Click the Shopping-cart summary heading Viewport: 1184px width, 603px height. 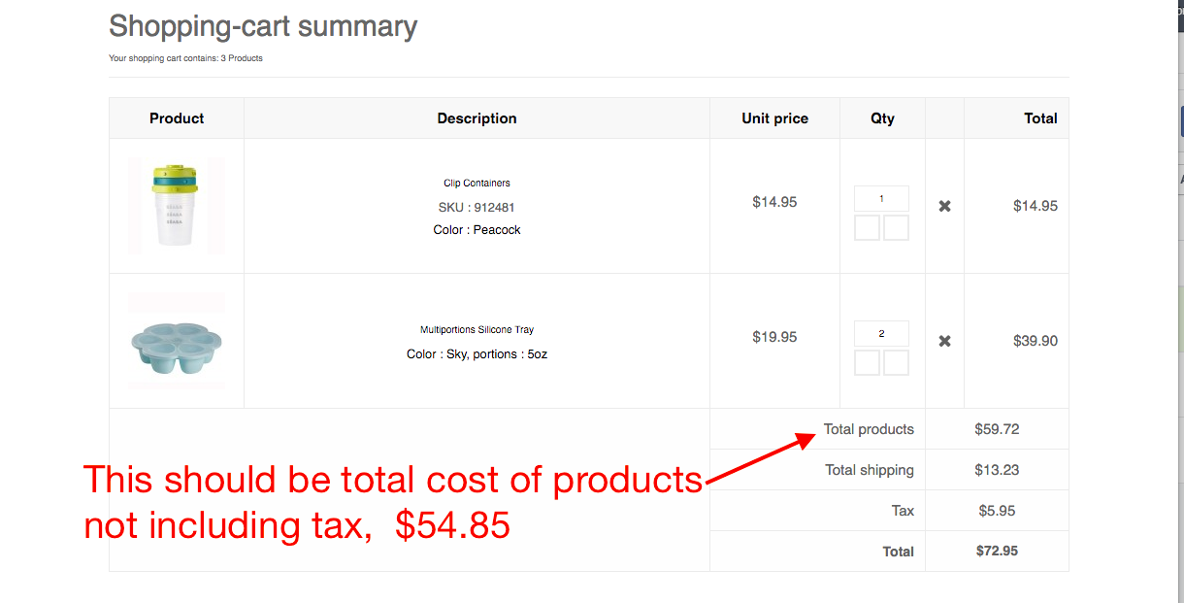click(263, 26)
